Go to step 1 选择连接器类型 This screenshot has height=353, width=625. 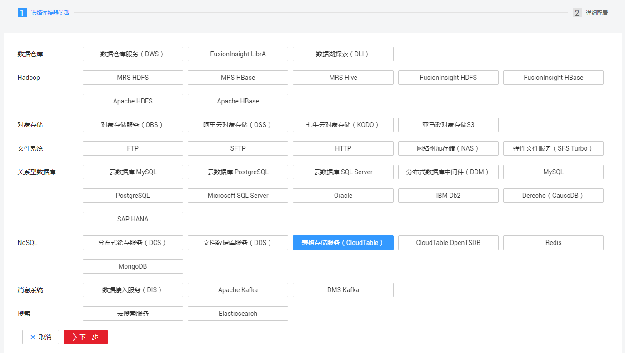44,13
